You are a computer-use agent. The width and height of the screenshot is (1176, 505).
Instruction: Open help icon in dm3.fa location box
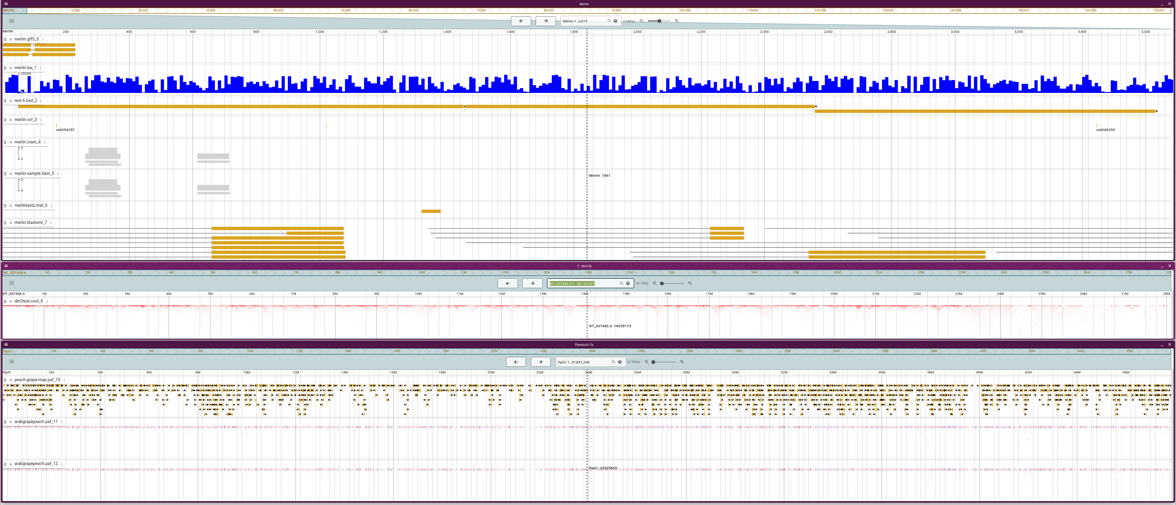coord(628,283)
